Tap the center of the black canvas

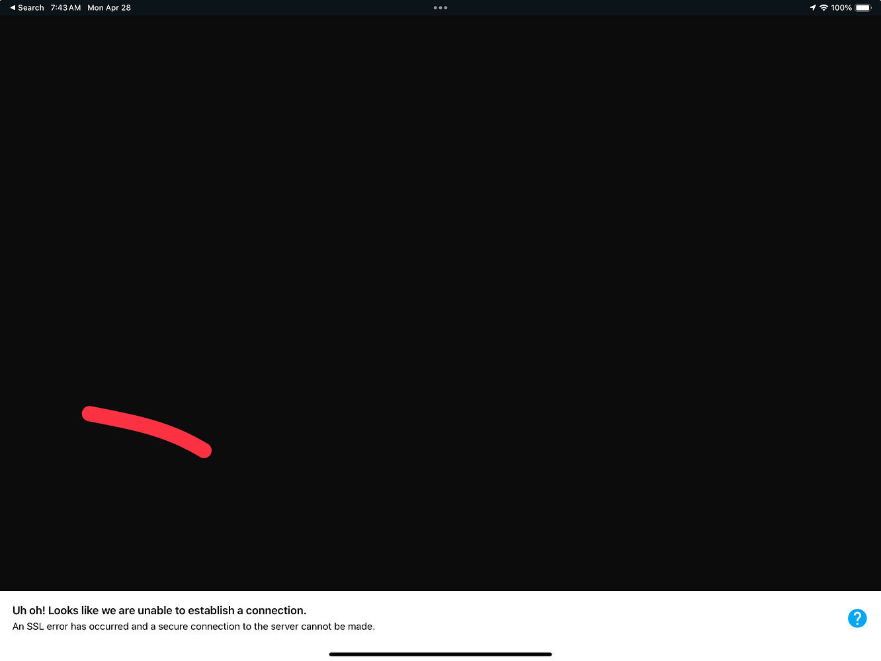pyautogui.click(x=441, y=304)
